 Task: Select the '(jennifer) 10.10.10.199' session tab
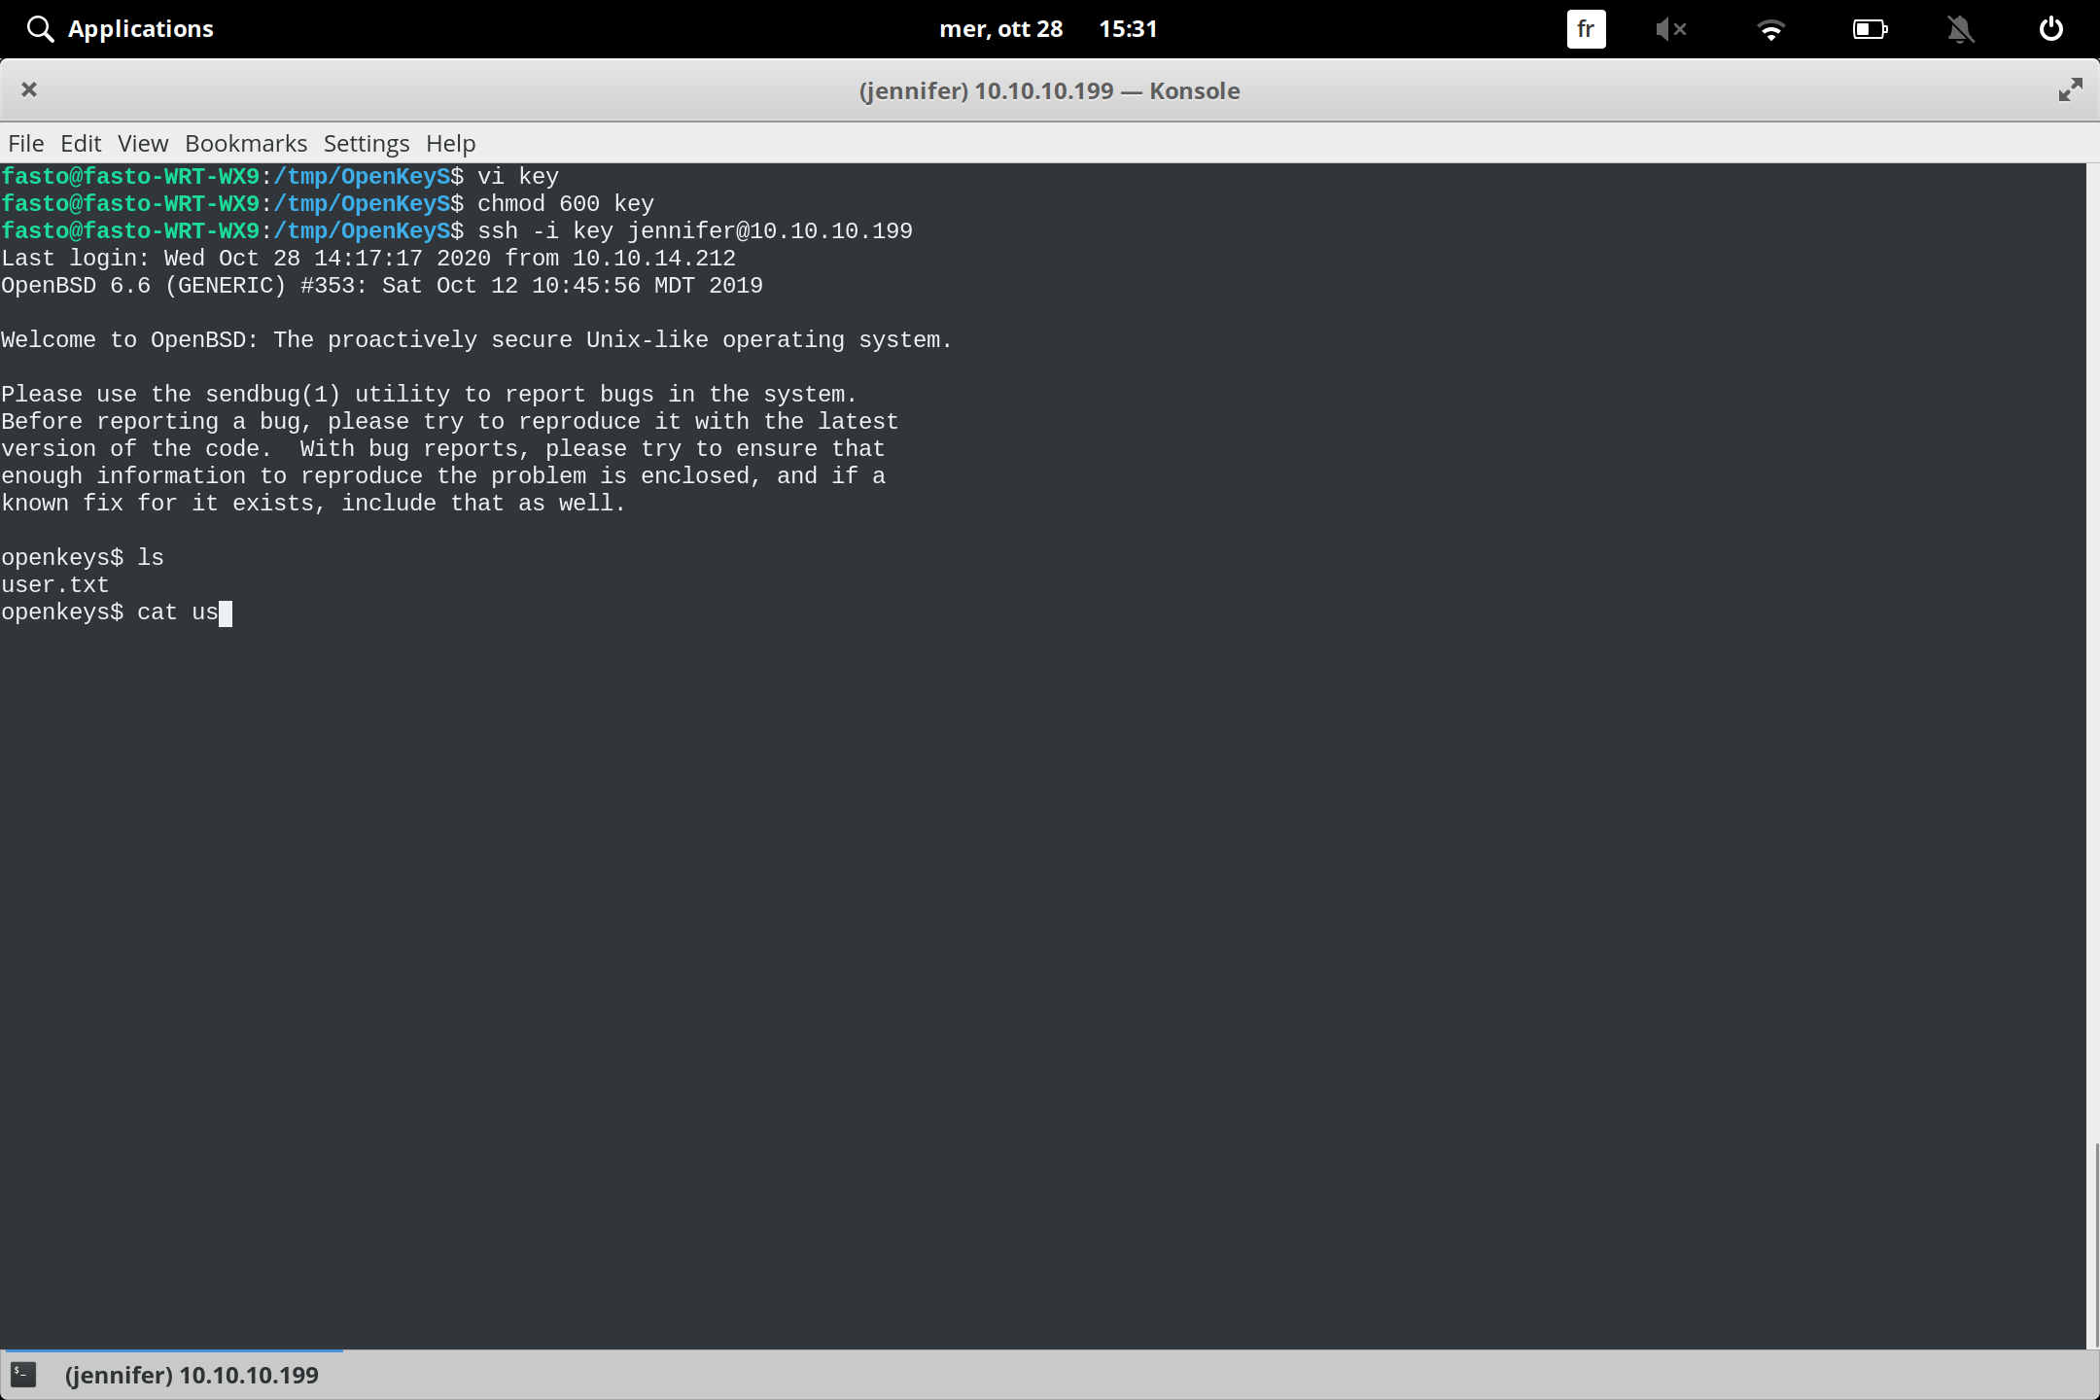[192, 1374]
